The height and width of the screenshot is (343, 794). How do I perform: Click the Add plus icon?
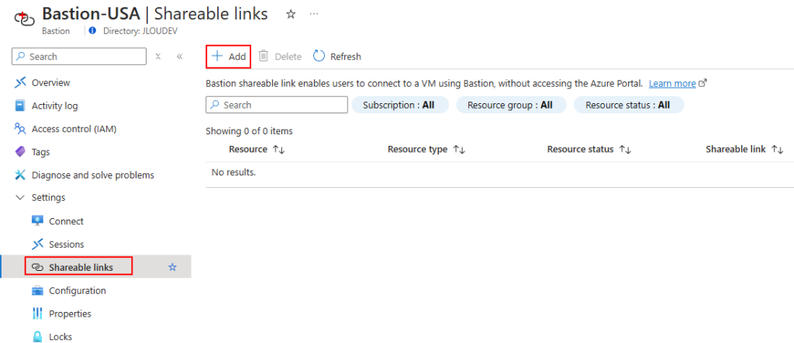point(217,56)
